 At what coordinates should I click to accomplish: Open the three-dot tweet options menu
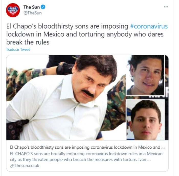point(166,7)
